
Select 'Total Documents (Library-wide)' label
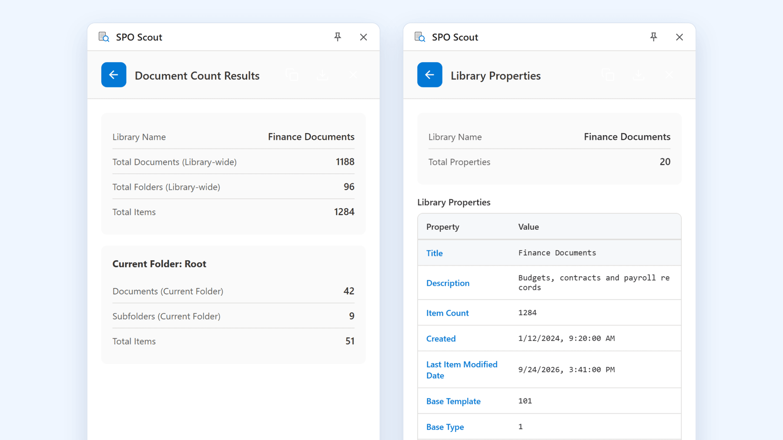[174, 162]
